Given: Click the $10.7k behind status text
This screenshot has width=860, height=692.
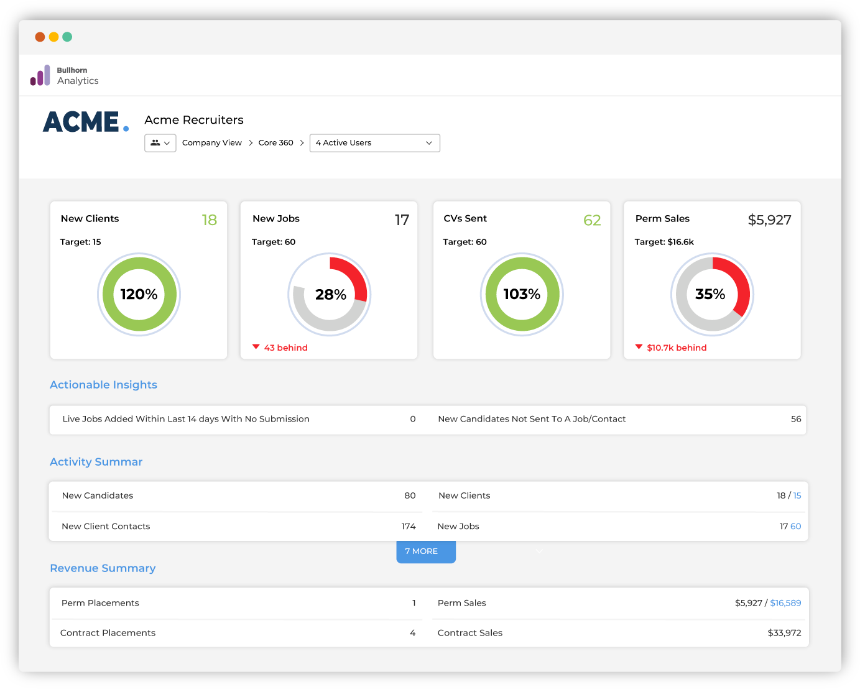Looking at the screenshot, I should point(677,348).
